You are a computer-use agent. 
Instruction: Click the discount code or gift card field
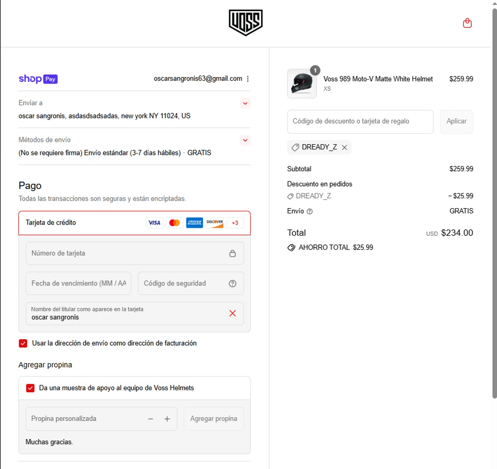click(x=360, y=122)
